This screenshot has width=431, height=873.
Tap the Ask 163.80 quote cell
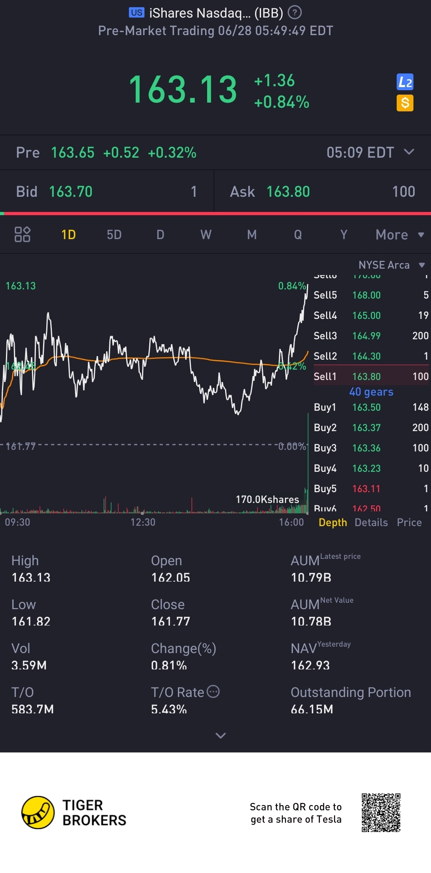[x=322, y=192]
